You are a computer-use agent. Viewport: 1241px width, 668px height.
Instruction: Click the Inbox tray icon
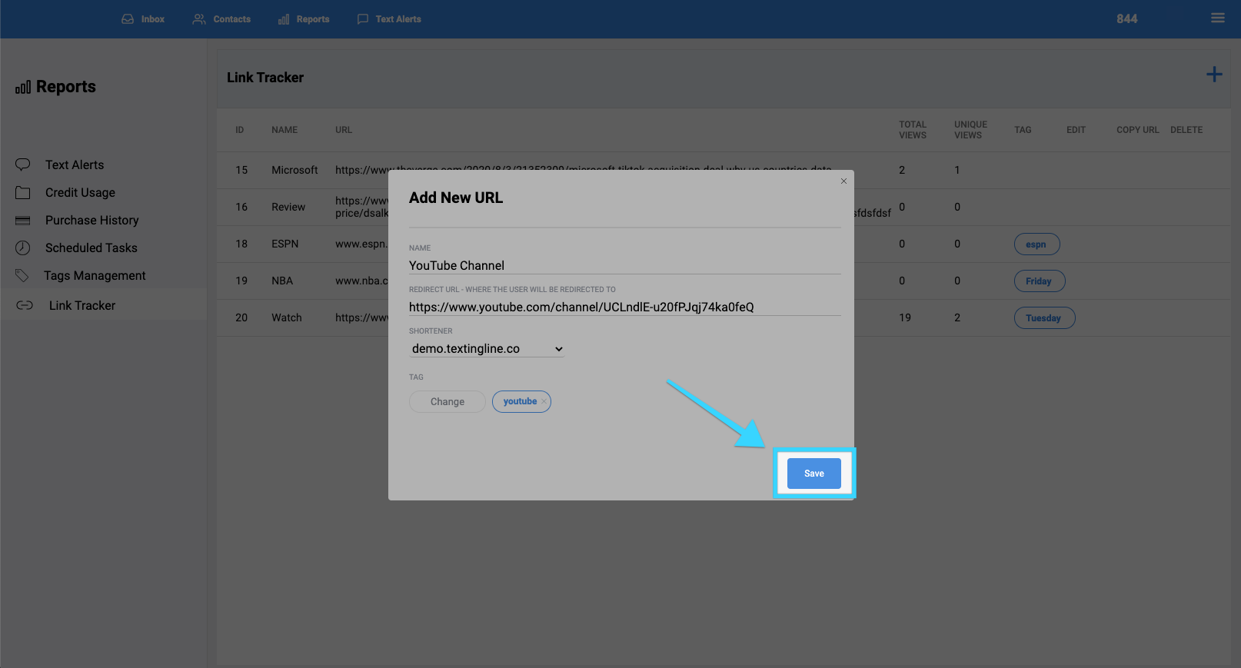point(128,19)
